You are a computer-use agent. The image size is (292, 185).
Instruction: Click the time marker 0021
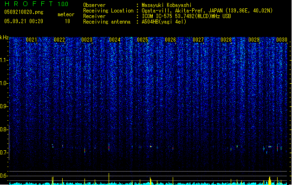pyautogui.click(x=32, y=40)
